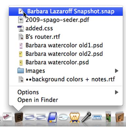Click the PDF icon beside 2009-spago-seder.pdf
The image size is (126, 127).
click(x=21, y=20)
